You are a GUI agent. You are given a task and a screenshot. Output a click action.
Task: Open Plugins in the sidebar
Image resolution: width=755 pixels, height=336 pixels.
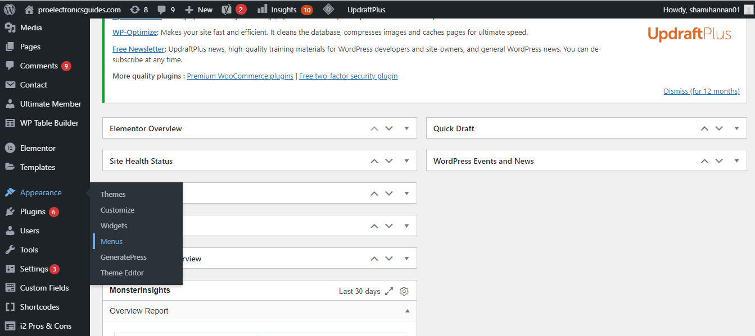click(33, 211)
